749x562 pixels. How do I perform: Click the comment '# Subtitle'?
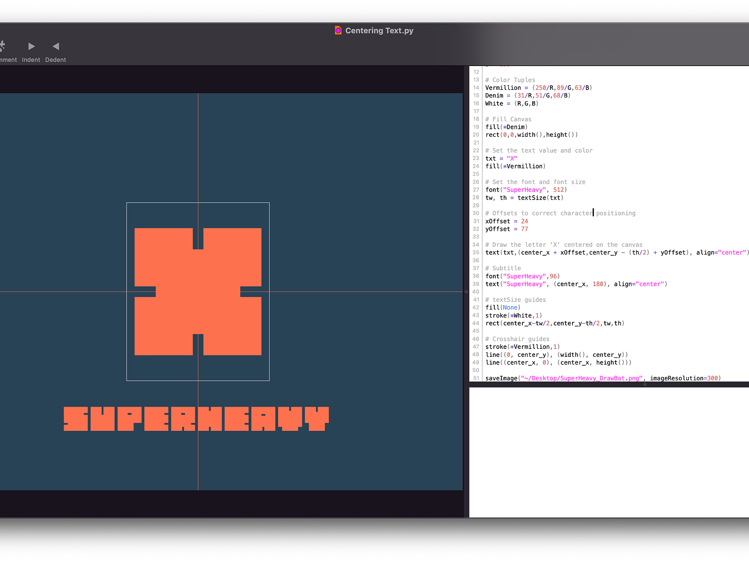point(503,268)
